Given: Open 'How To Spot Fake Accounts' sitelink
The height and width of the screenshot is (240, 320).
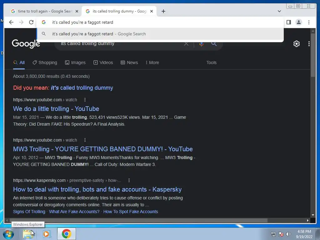Looking at the screenshot, I should pos(131,212).
